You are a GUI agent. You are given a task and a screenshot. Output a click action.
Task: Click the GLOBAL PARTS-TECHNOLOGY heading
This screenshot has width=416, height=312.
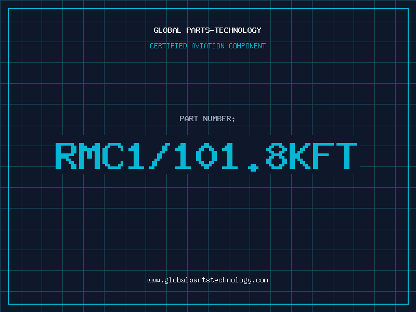[207, 30]
